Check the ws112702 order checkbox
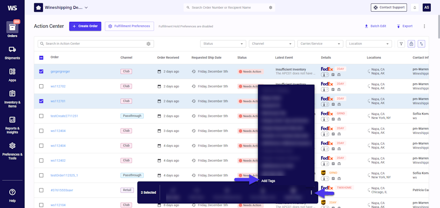 [x=41, y=86]
